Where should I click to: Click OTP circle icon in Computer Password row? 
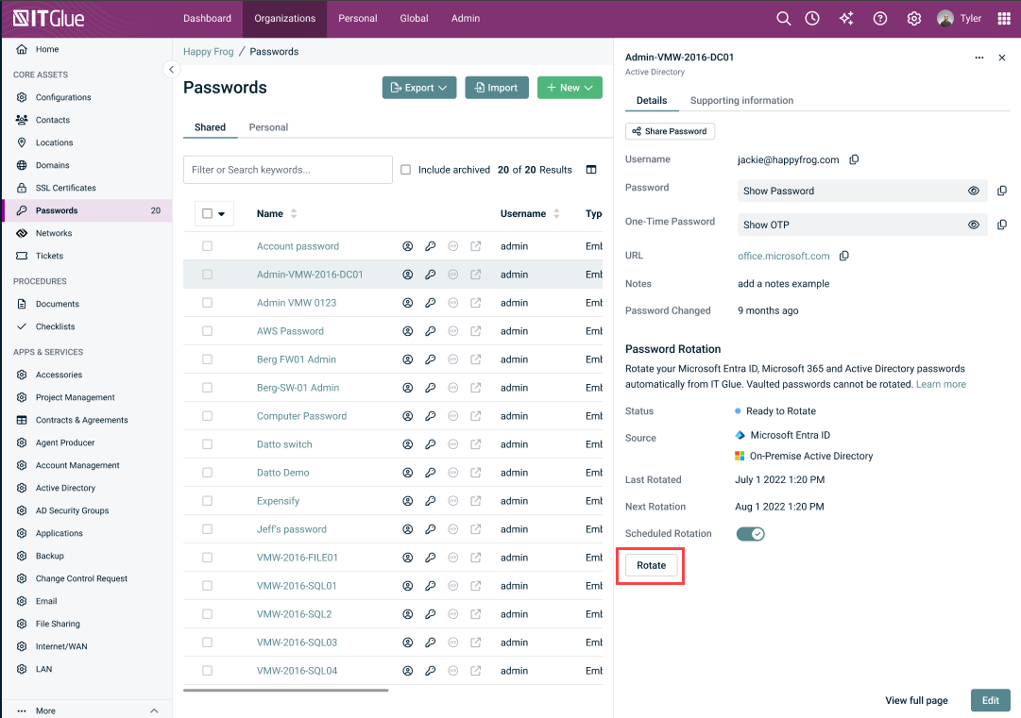453,415
